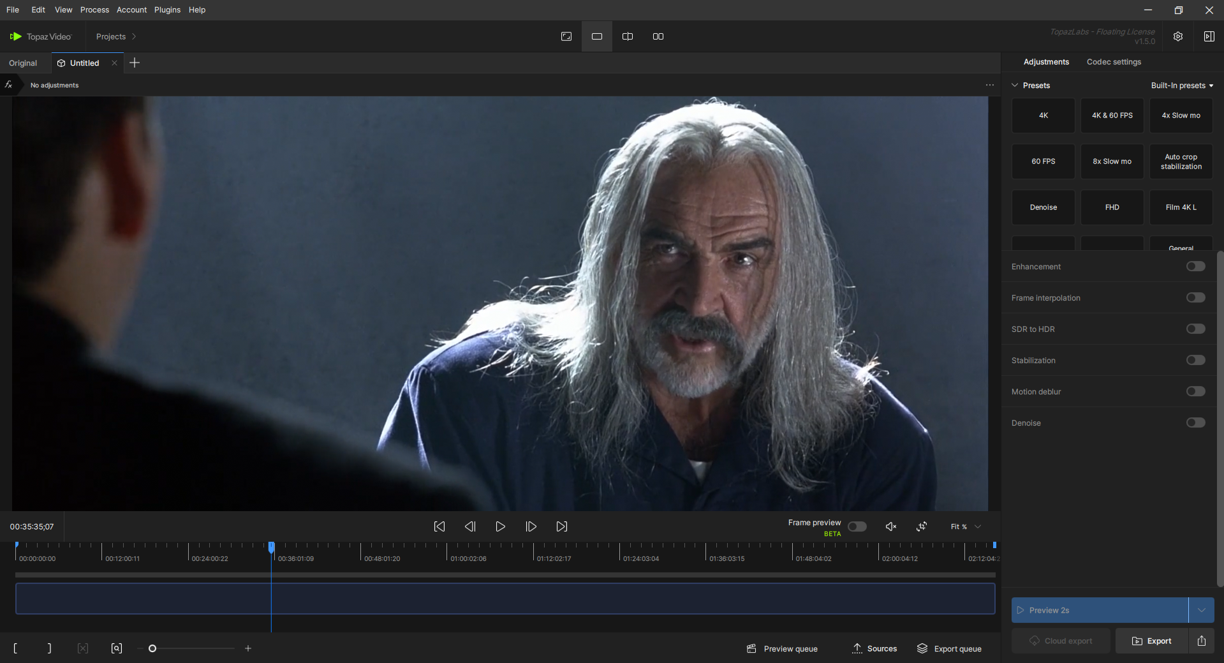Image resolution: width=1224 pixels, height=663 pixels.
Task: Enable the Motion deblur toggle
Action: pos(1196,391)
